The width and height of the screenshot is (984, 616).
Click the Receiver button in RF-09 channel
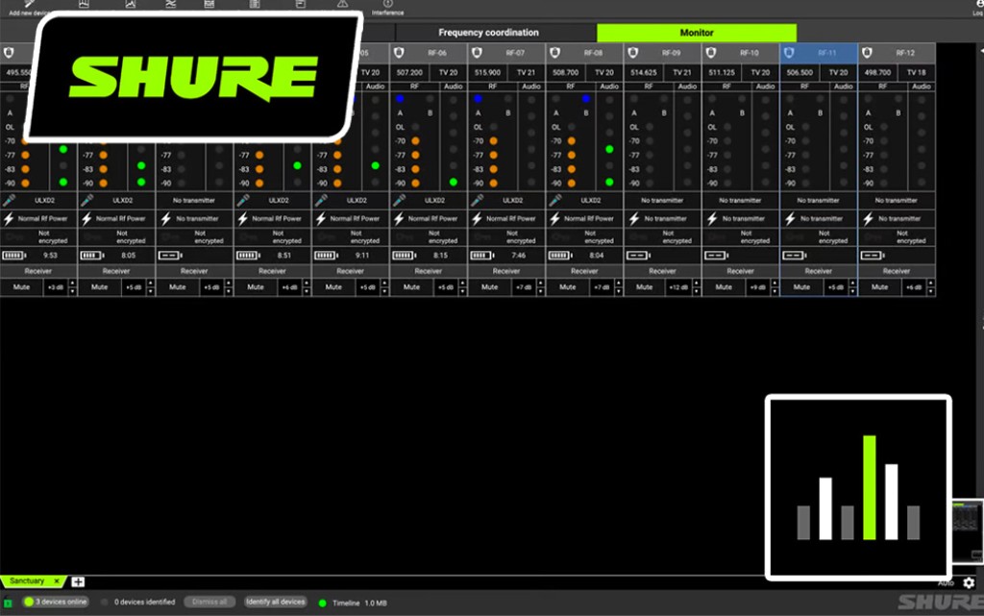(662, 271)
